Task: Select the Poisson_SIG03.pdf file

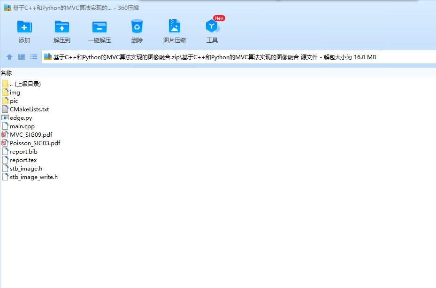Action: 31,143
